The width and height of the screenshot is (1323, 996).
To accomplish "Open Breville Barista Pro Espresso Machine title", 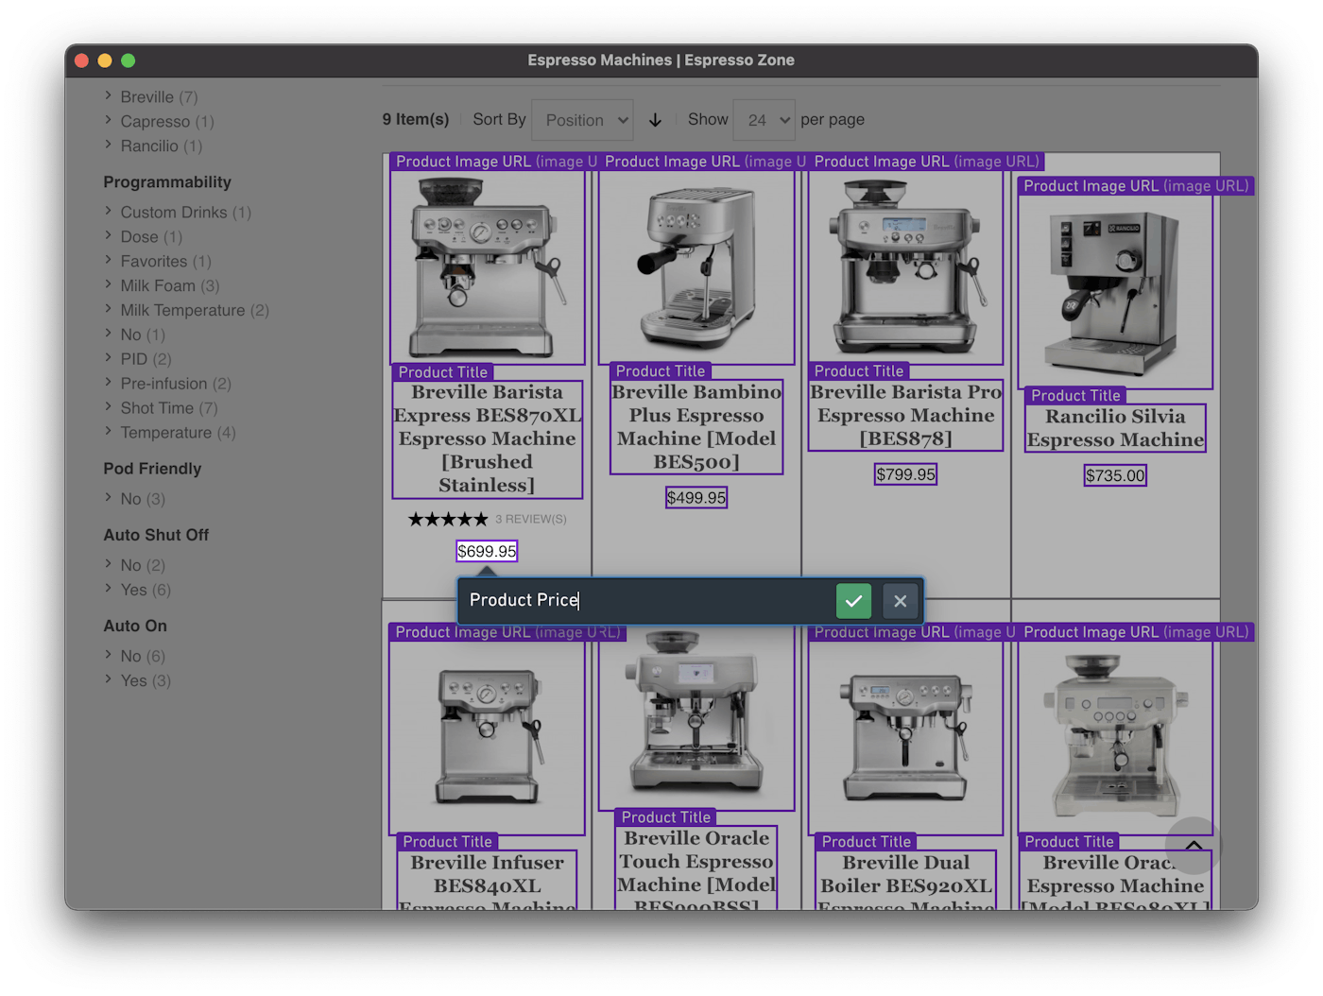I will pos(905,416).
